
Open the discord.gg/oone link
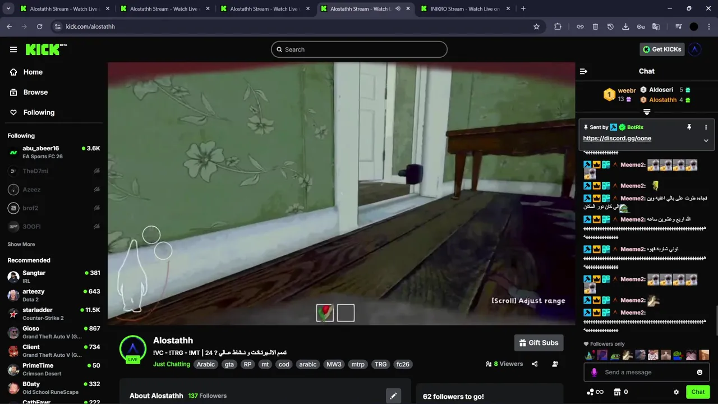[x=617, y=138]
